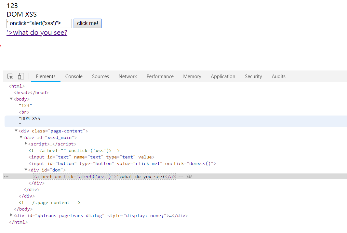Collapse the body node arrow
The width and height of the screenshot is (347, 233).
pos(11,99)
